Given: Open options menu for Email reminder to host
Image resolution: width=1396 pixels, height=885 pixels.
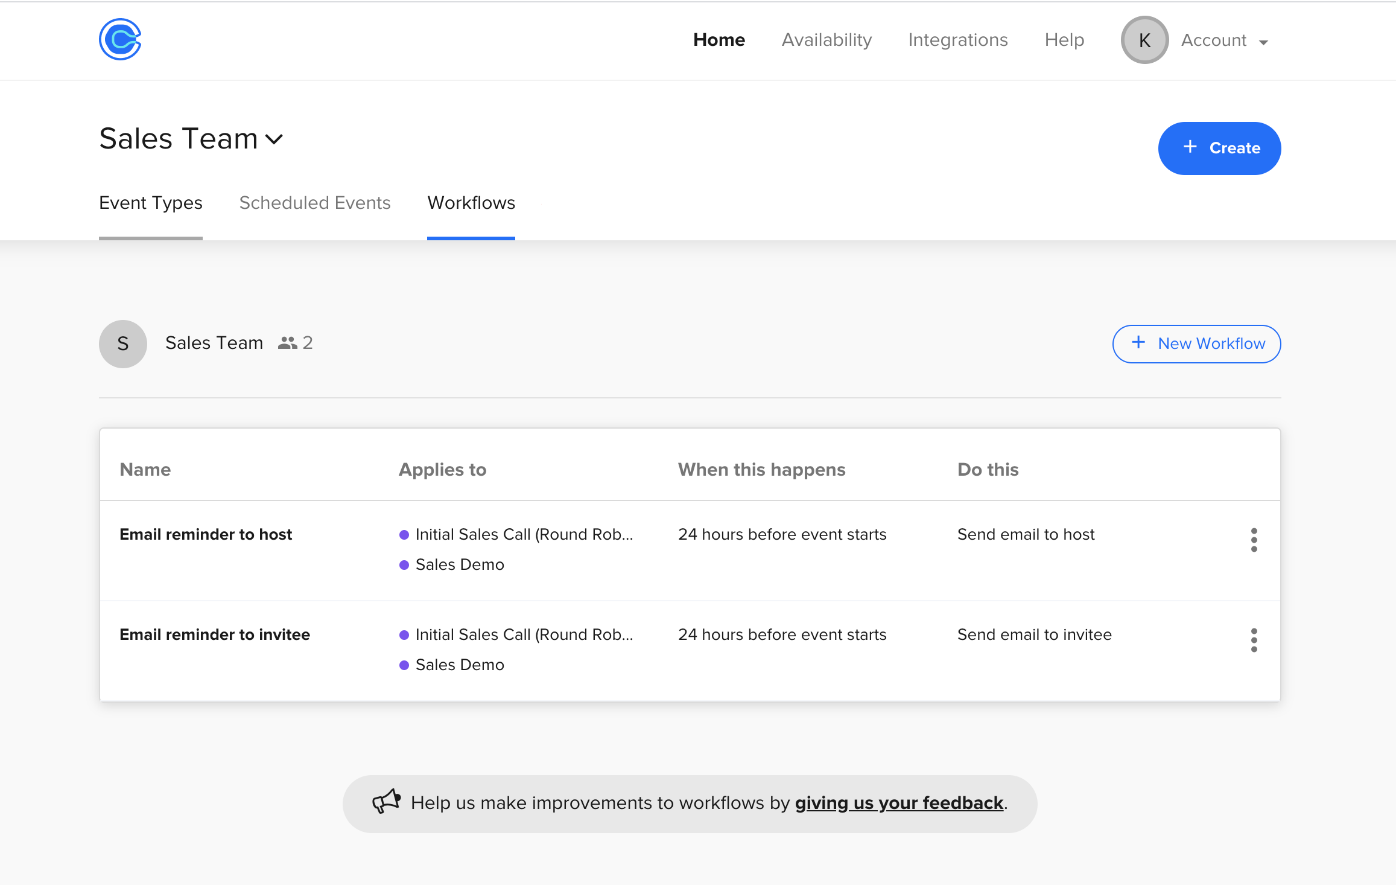Looking at the screenshot, I should point(1254,540).
